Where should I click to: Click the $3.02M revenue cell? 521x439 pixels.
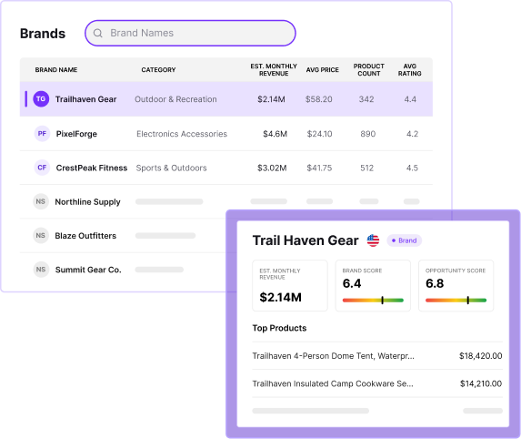(x=272, y=168)
